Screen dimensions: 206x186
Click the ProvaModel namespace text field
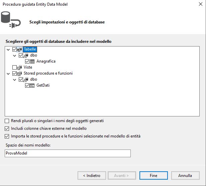tap(68, 153)
